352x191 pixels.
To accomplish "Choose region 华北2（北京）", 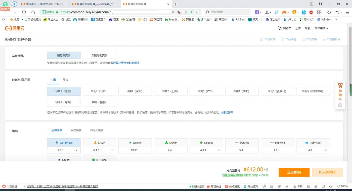I will [x=99, y=91].
